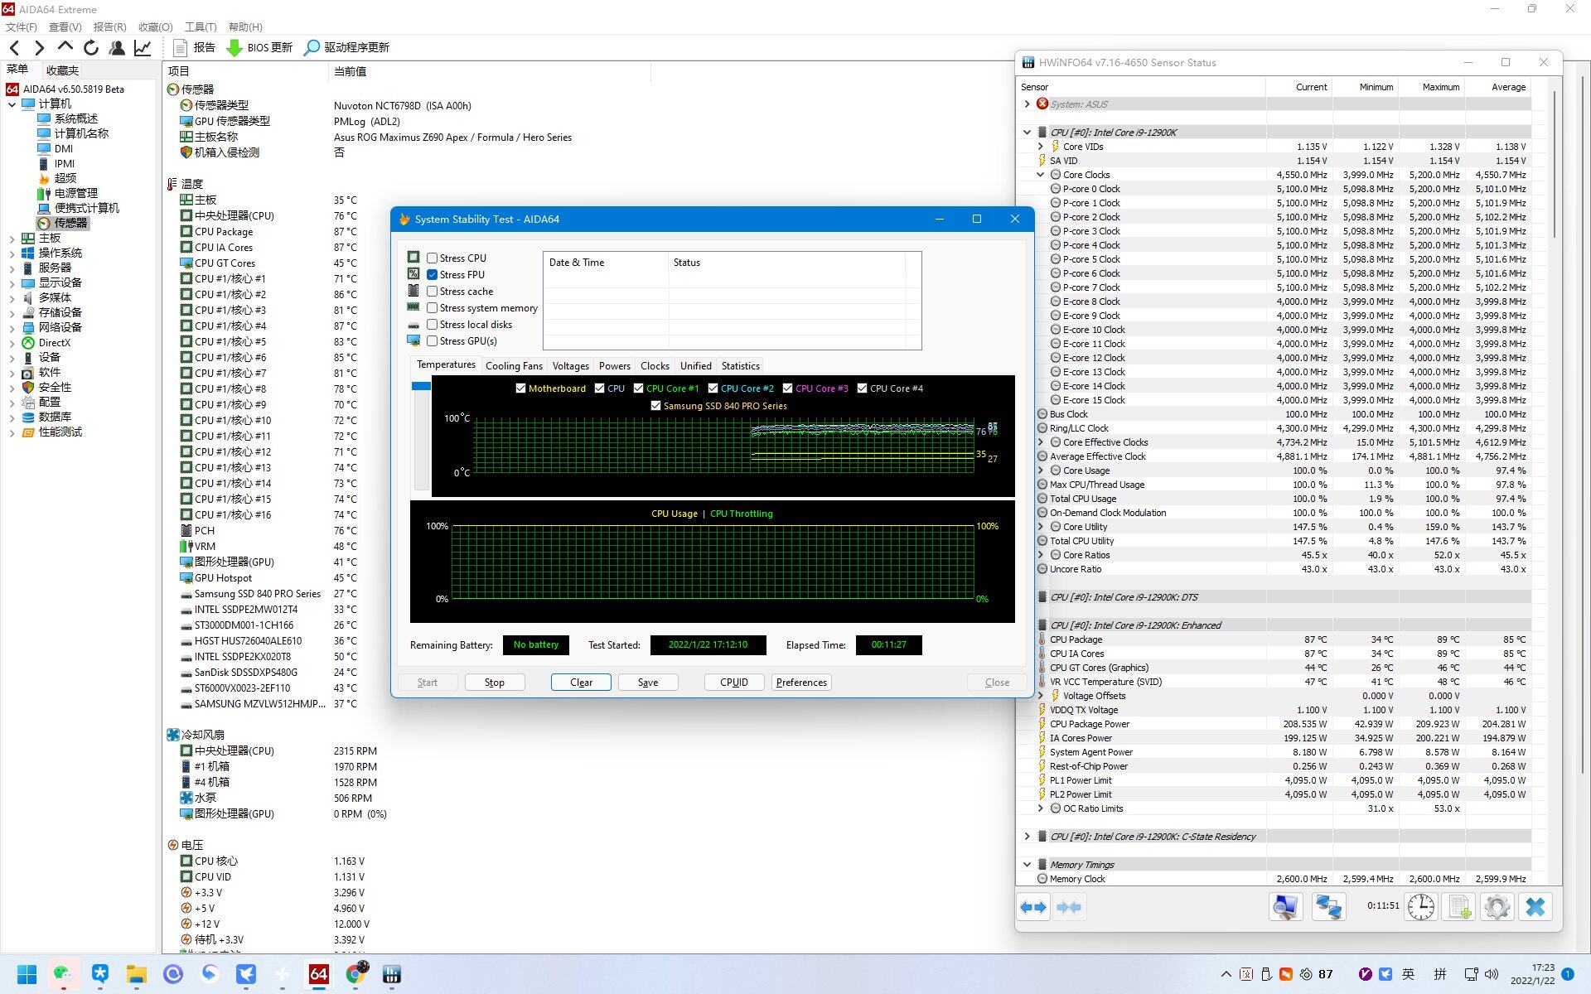Toggle Samsung SSD 840 PRO graph checkbox
The width and height of the screenshot is (1591, 994).
(655, 406)
